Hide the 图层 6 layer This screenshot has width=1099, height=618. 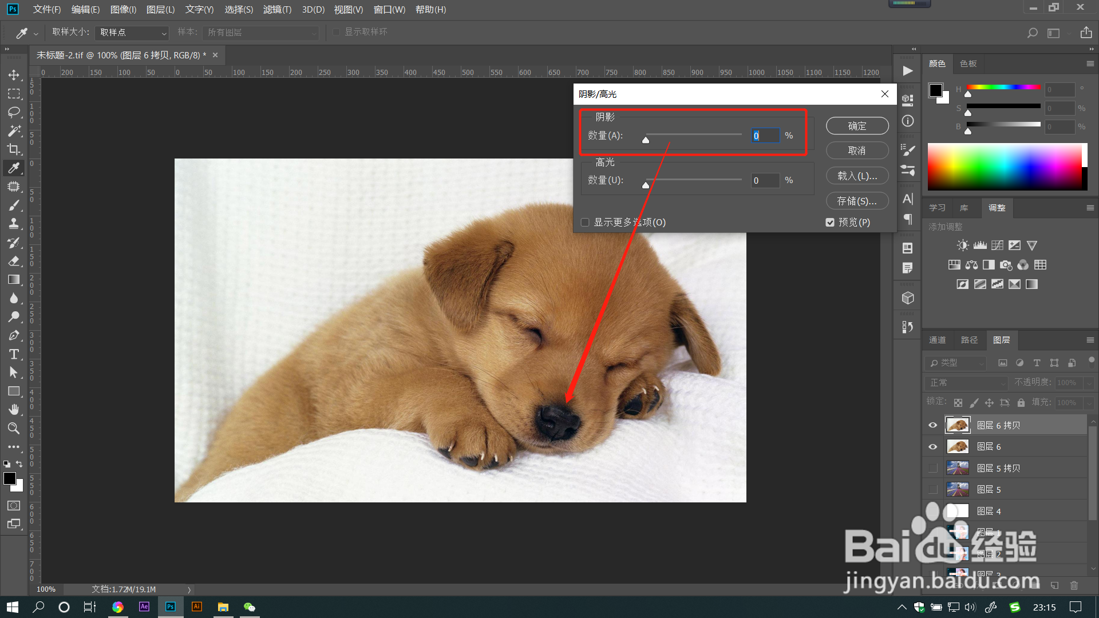933,447
